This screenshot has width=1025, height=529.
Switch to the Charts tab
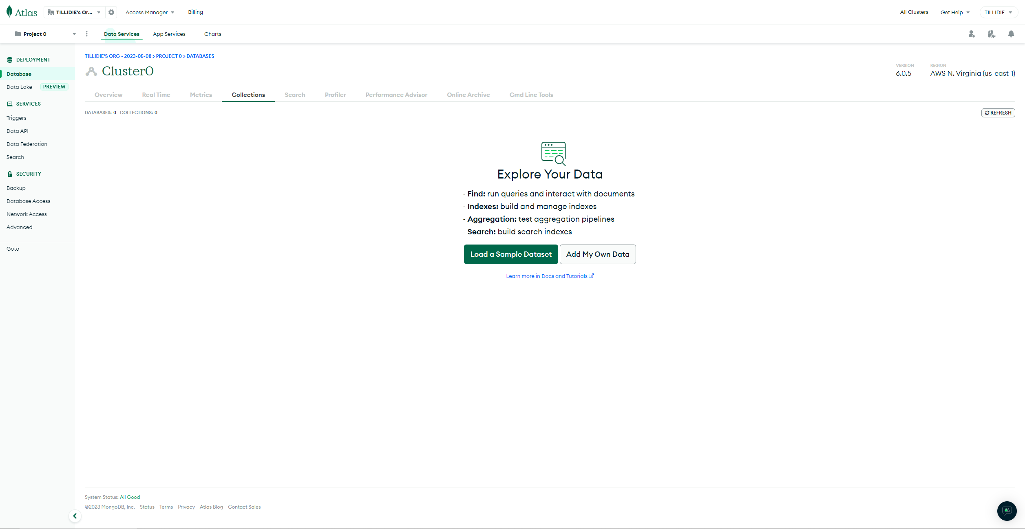[213, 34]
